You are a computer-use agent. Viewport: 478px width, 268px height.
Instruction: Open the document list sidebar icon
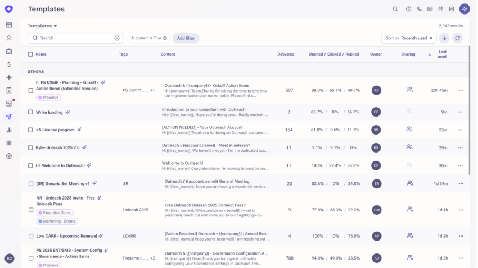[9, 91]
